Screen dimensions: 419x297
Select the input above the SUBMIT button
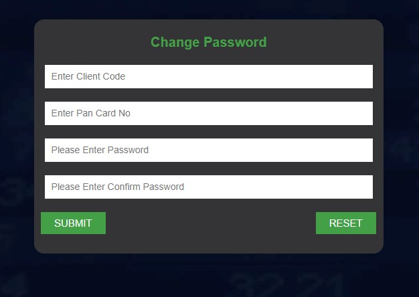(208, 187)
